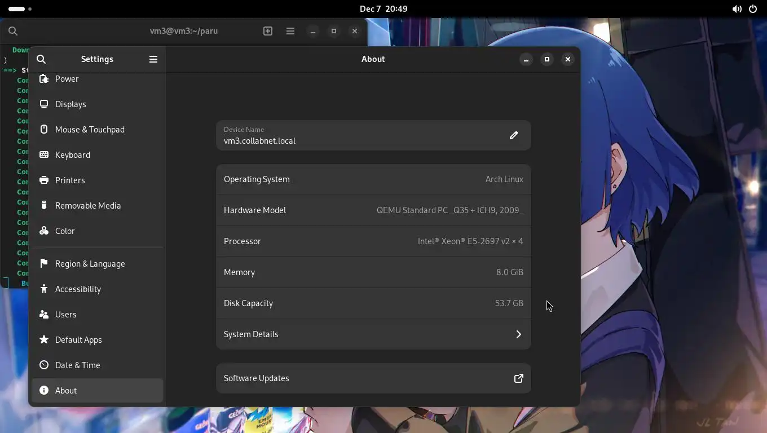Click the Disk Capacity 53.7 GB value
Viewport: 767px width, 433px height.
click(x=509, y=303)
